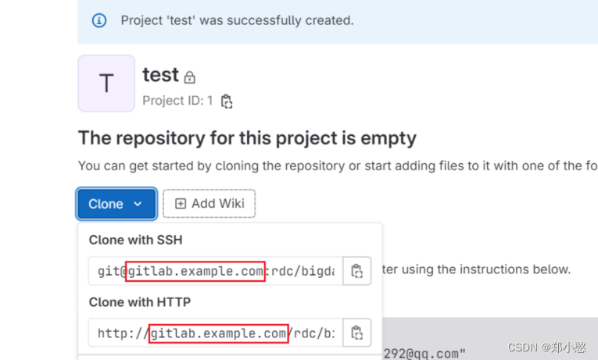Click the blue Clone button label
Viewport: 598px width, 360px height.
tap(106, 204)
